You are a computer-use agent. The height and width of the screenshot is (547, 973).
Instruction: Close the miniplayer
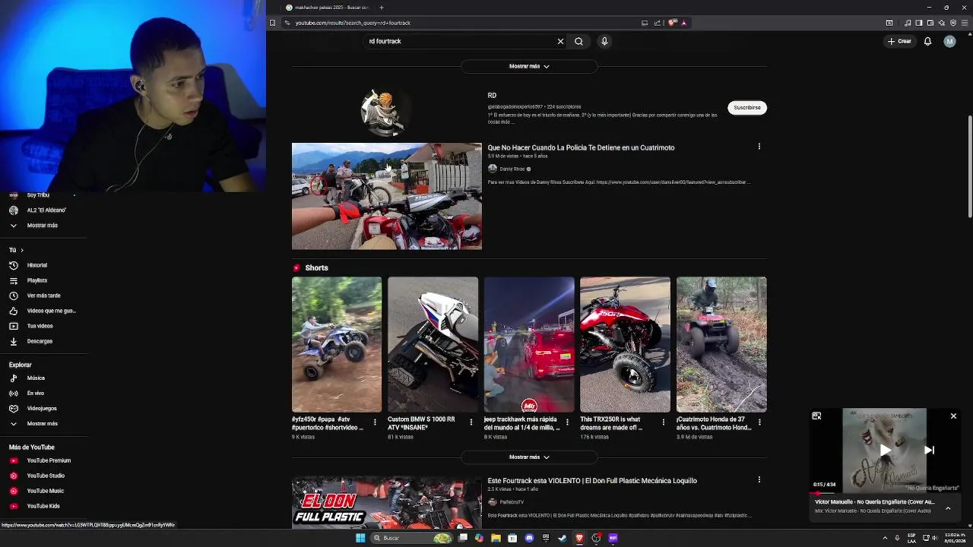(953, 416)
